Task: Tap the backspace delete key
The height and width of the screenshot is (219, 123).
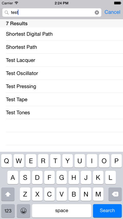Action: tap(115, 194)
